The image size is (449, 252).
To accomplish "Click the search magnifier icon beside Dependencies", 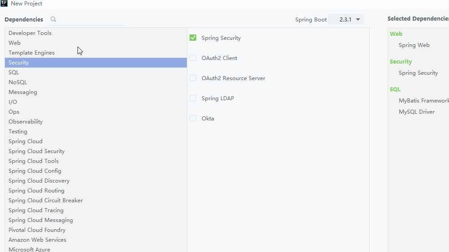I will tap(53, 19).
